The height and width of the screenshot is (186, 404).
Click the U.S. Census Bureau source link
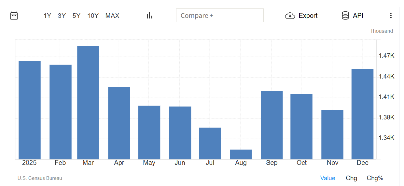pyautogui.click(x=40, y=178)
